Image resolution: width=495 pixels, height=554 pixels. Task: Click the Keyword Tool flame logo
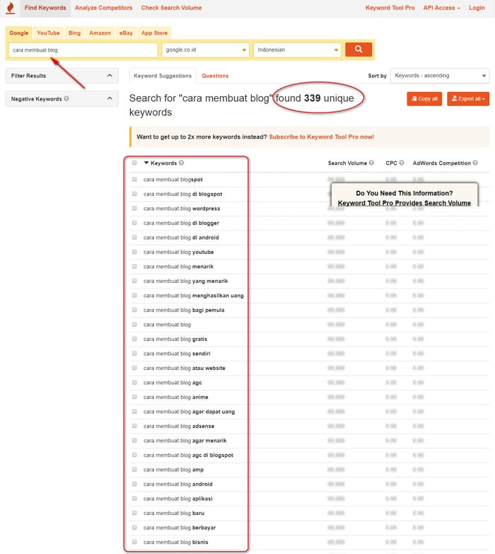pos(10,8)
